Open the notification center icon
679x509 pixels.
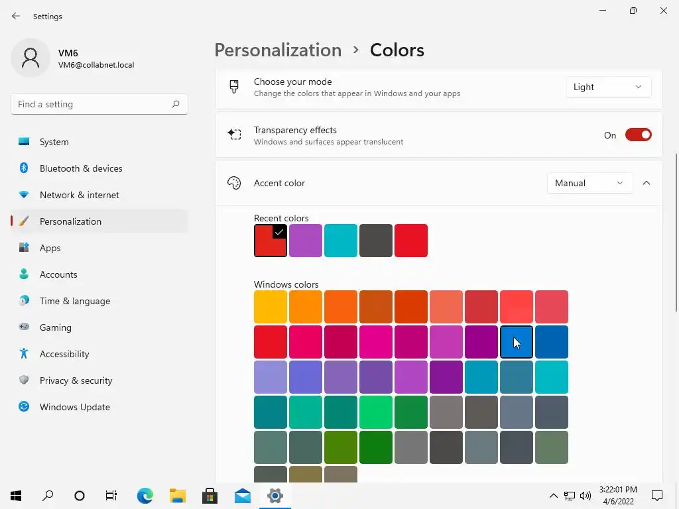657,495
